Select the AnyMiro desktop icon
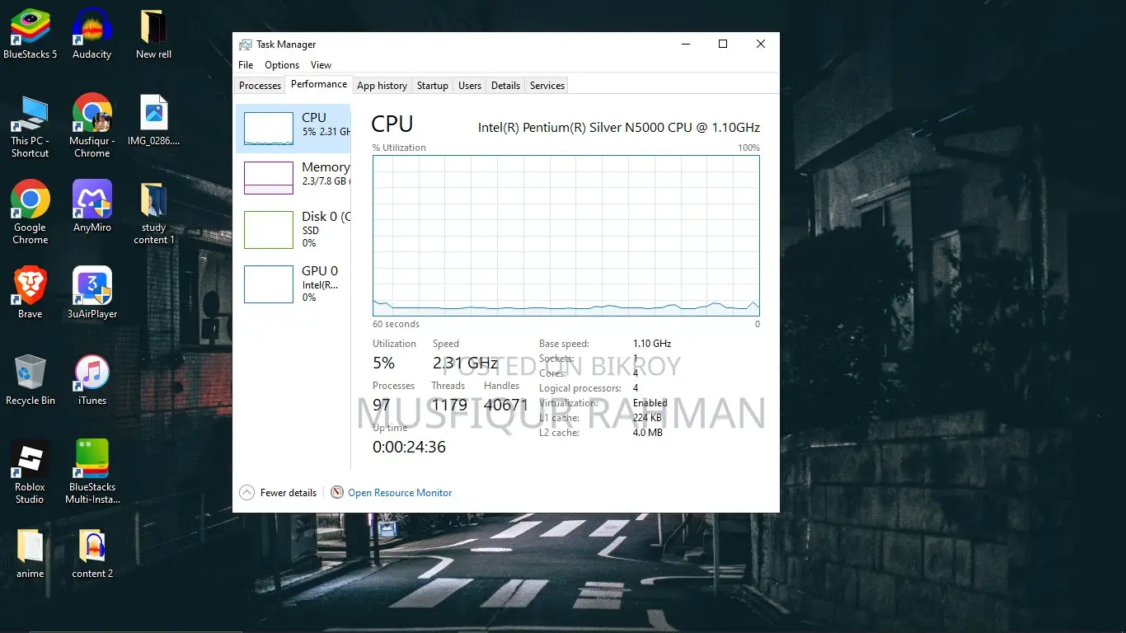The image size is (1126, 633). coord(92,207)
